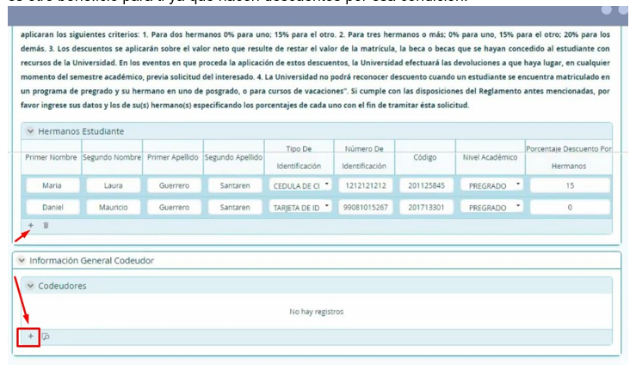This screenshot has width=636, height=376.
Task: Open the search icon in Codeudores footer
Action: (x=46, y=337)
